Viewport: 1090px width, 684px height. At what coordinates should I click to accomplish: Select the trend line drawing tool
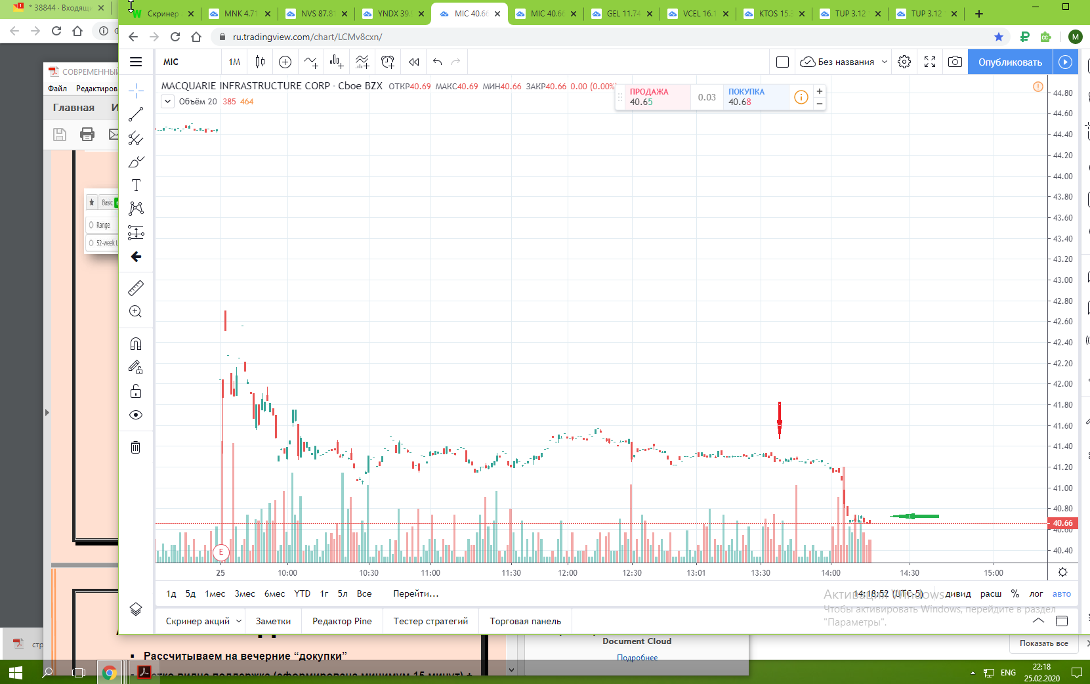tap(136, 114)
